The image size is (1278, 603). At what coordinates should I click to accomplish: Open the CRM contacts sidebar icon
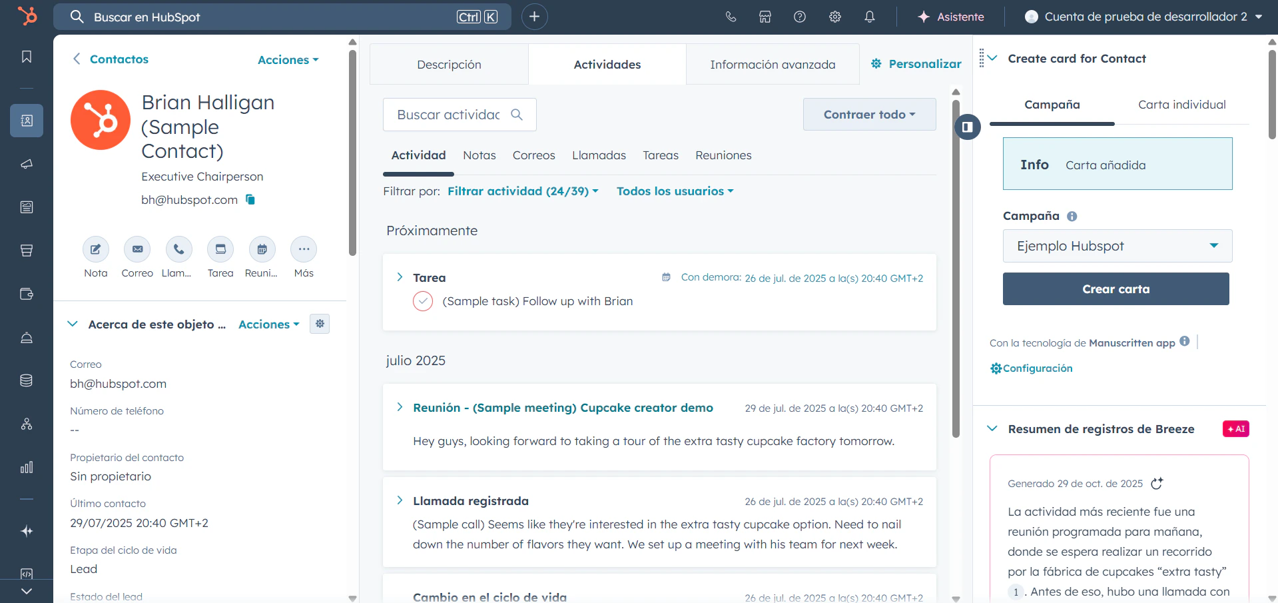27,121
